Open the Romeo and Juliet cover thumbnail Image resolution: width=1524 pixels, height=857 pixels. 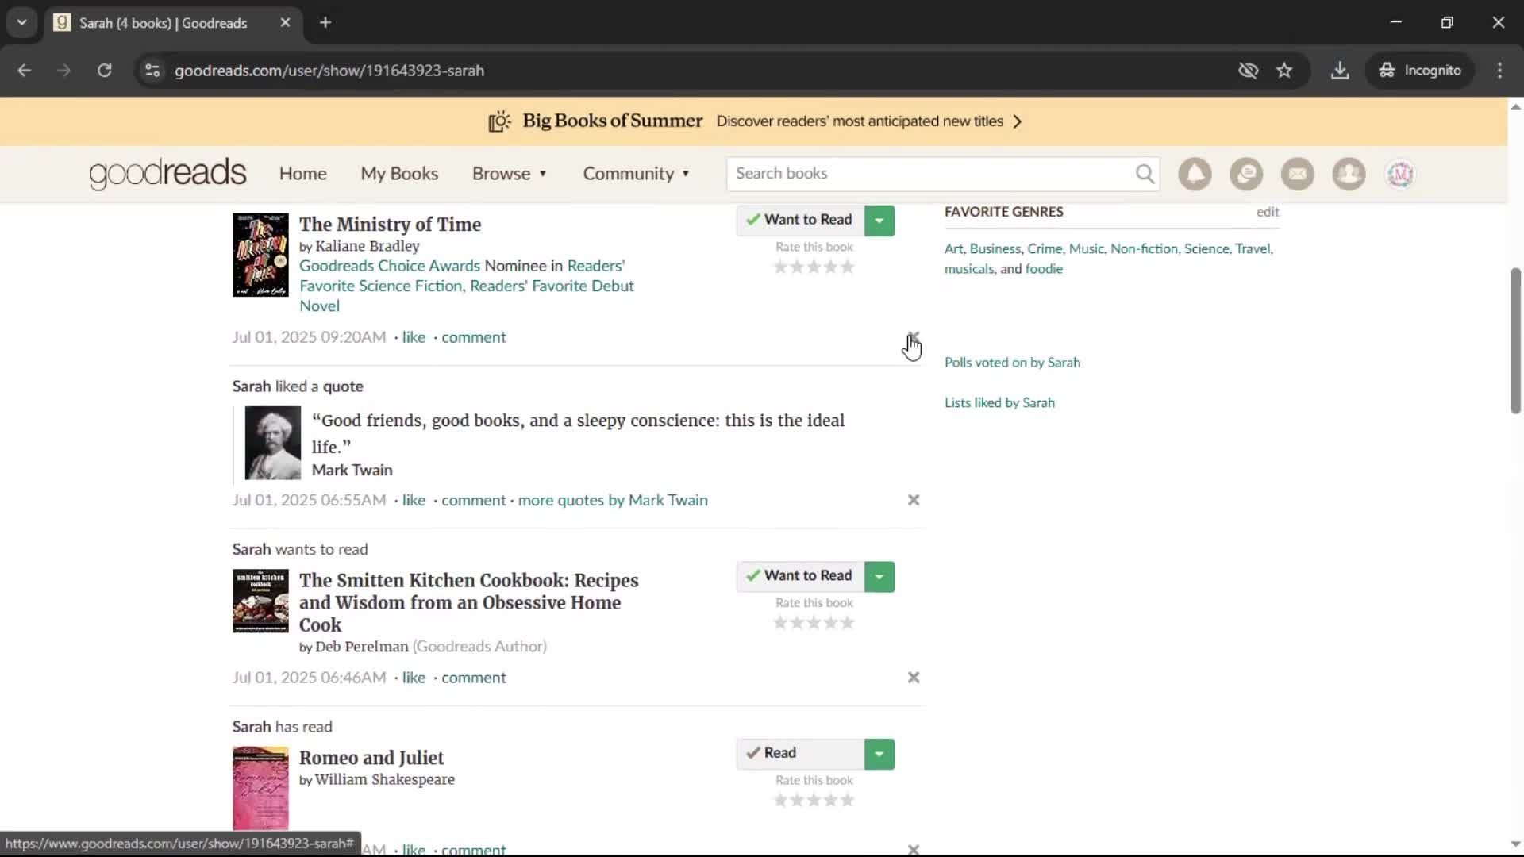[260, 789]
